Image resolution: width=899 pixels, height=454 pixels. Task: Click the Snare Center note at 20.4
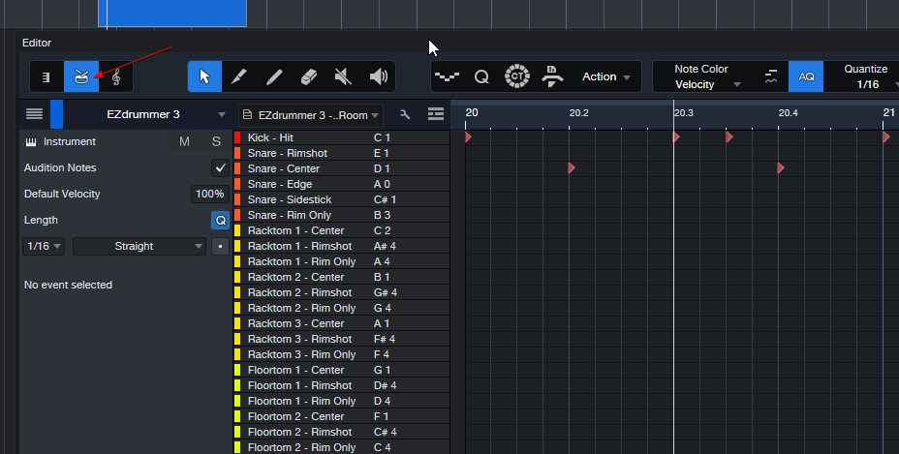780,168
